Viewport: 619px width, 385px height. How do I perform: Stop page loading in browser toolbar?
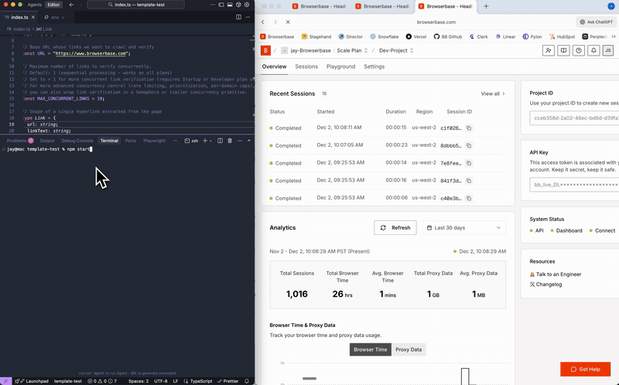287,22
